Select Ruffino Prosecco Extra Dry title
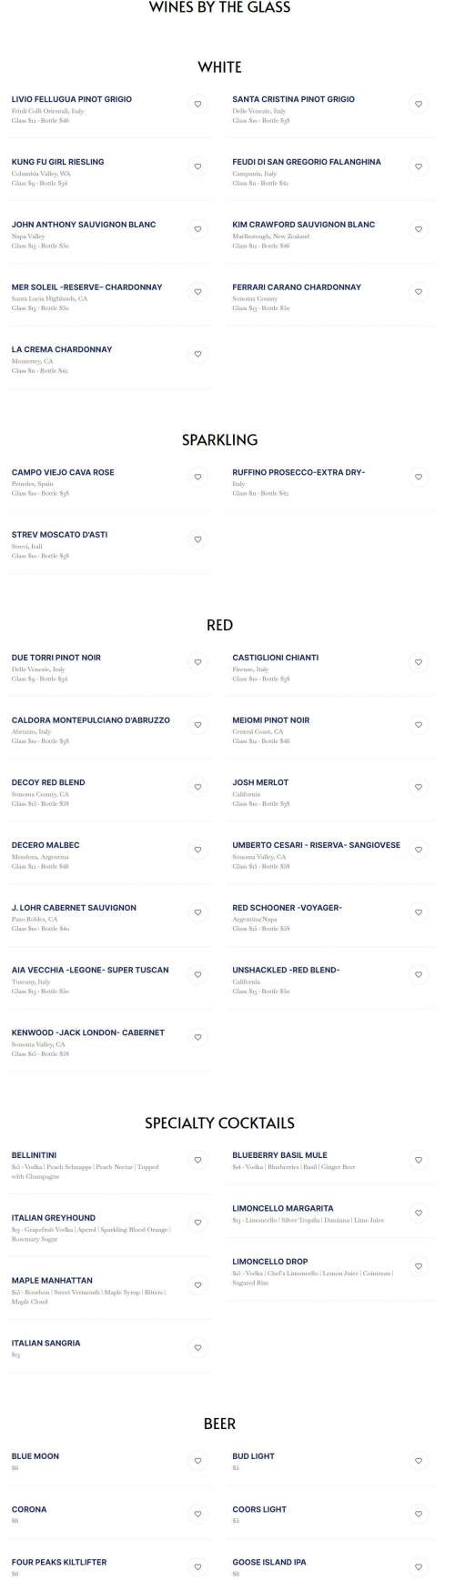Viewport: 455px width, 1591px height. pyautogui.click(x=298, y=472)
